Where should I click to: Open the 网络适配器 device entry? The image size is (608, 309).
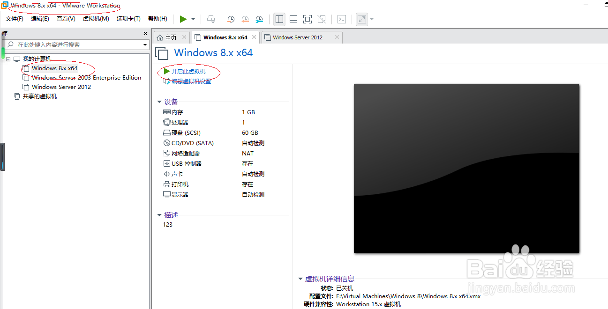pos(186,154)
